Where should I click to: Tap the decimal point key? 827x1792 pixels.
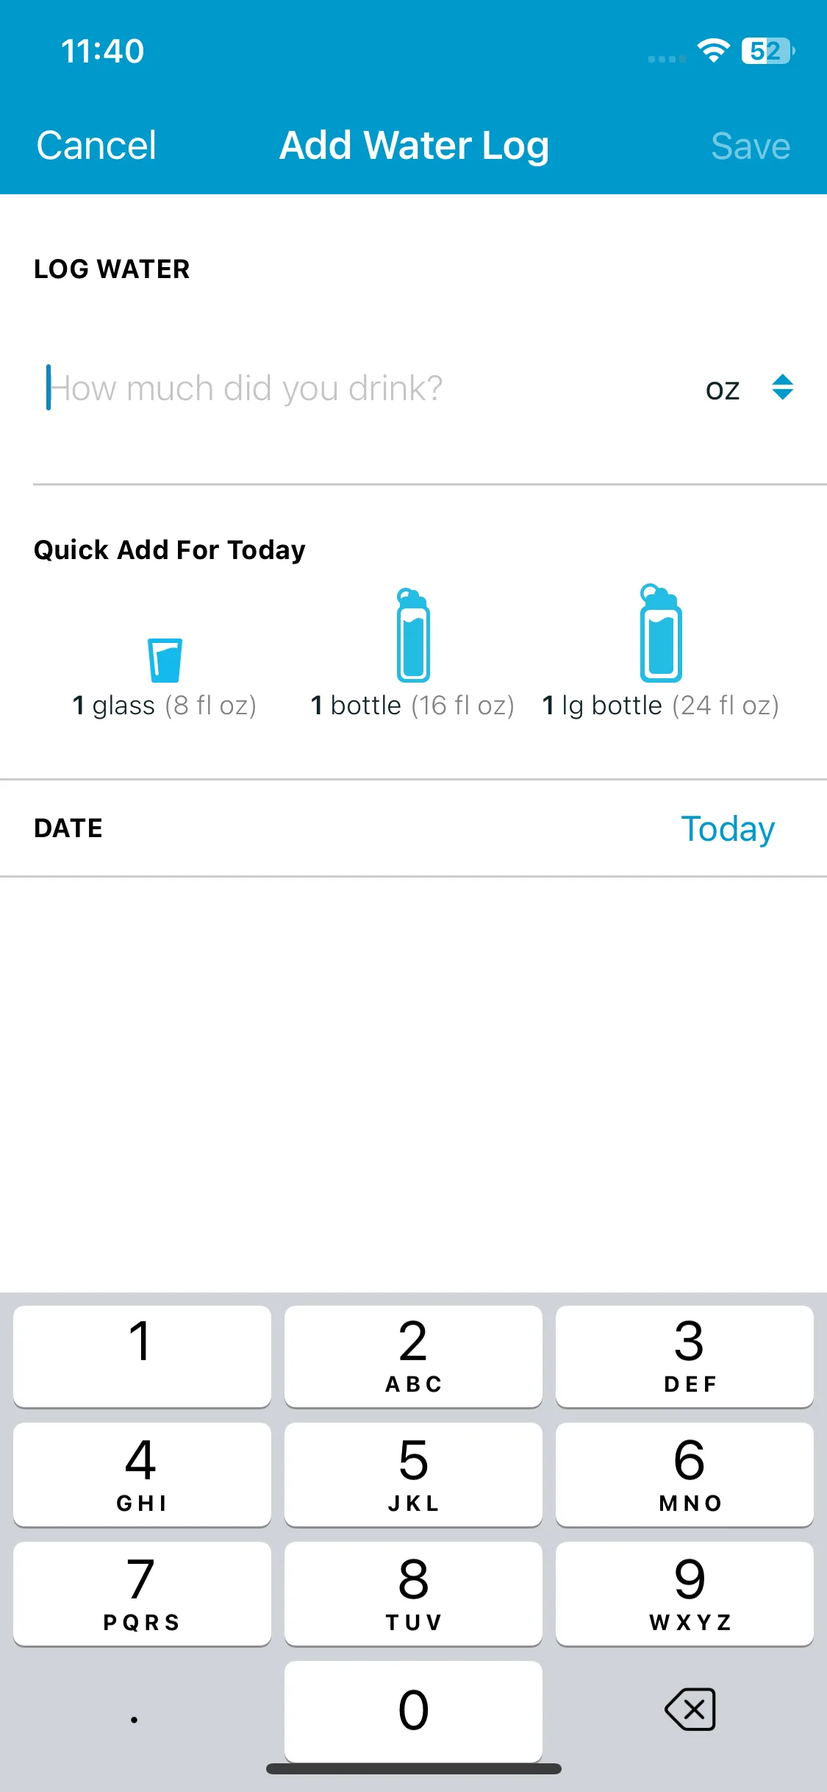135,1711
